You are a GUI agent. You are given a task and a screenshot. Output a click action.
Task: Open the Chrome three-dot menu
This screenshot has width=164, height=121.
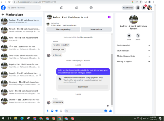point(154,2)
